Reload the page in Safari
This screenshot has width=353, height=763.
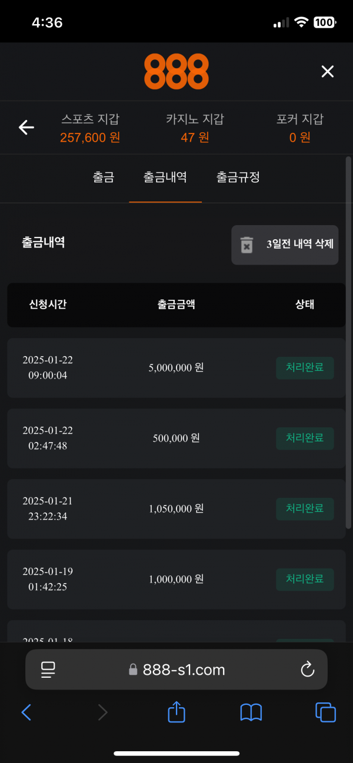307,669
